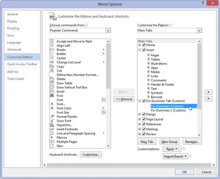Select For Dummies 2 (Custom) group
Viewport: 220px width, 179px height.
tap(168, 111)
